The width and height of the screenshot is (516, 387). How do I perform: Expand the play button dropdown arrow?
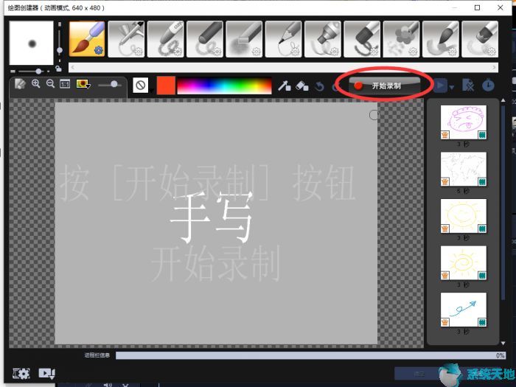tap(451, 87)
